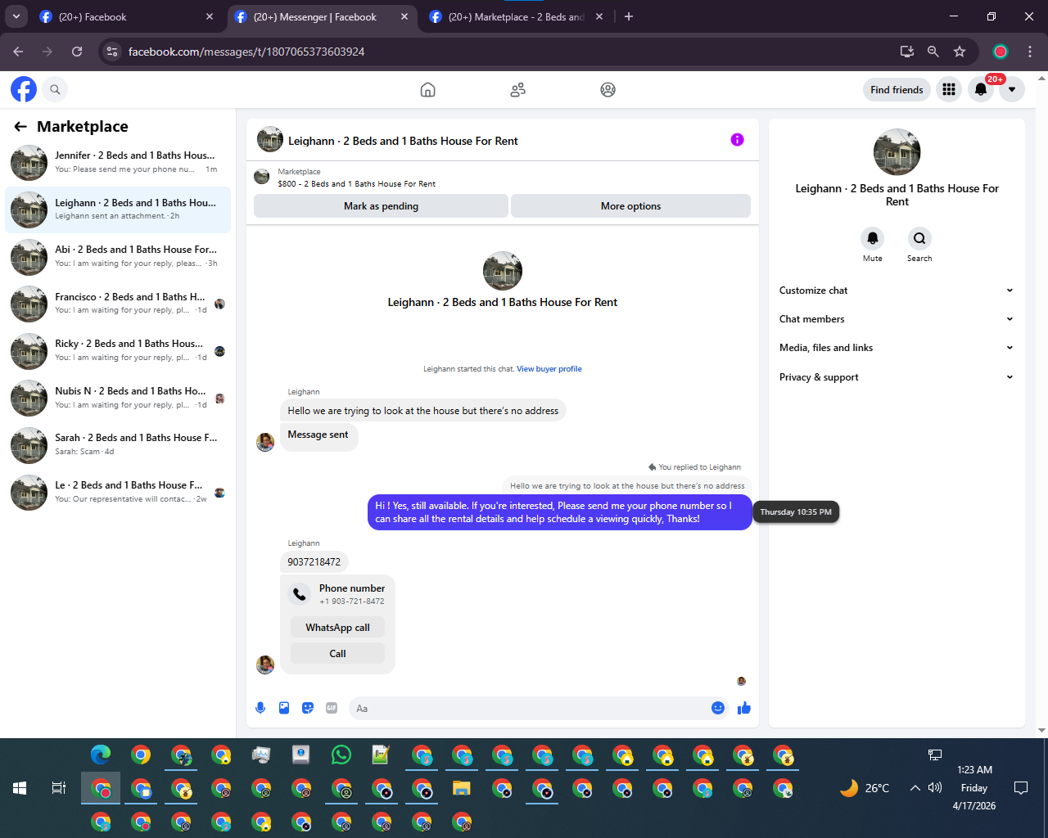Record a voice clip with microphone icon
The width and height of the screenshot is (1048, 838).
[260, 708]
